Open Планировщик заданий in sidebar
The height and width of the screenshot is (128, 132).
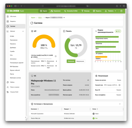(x=16, y=63)
